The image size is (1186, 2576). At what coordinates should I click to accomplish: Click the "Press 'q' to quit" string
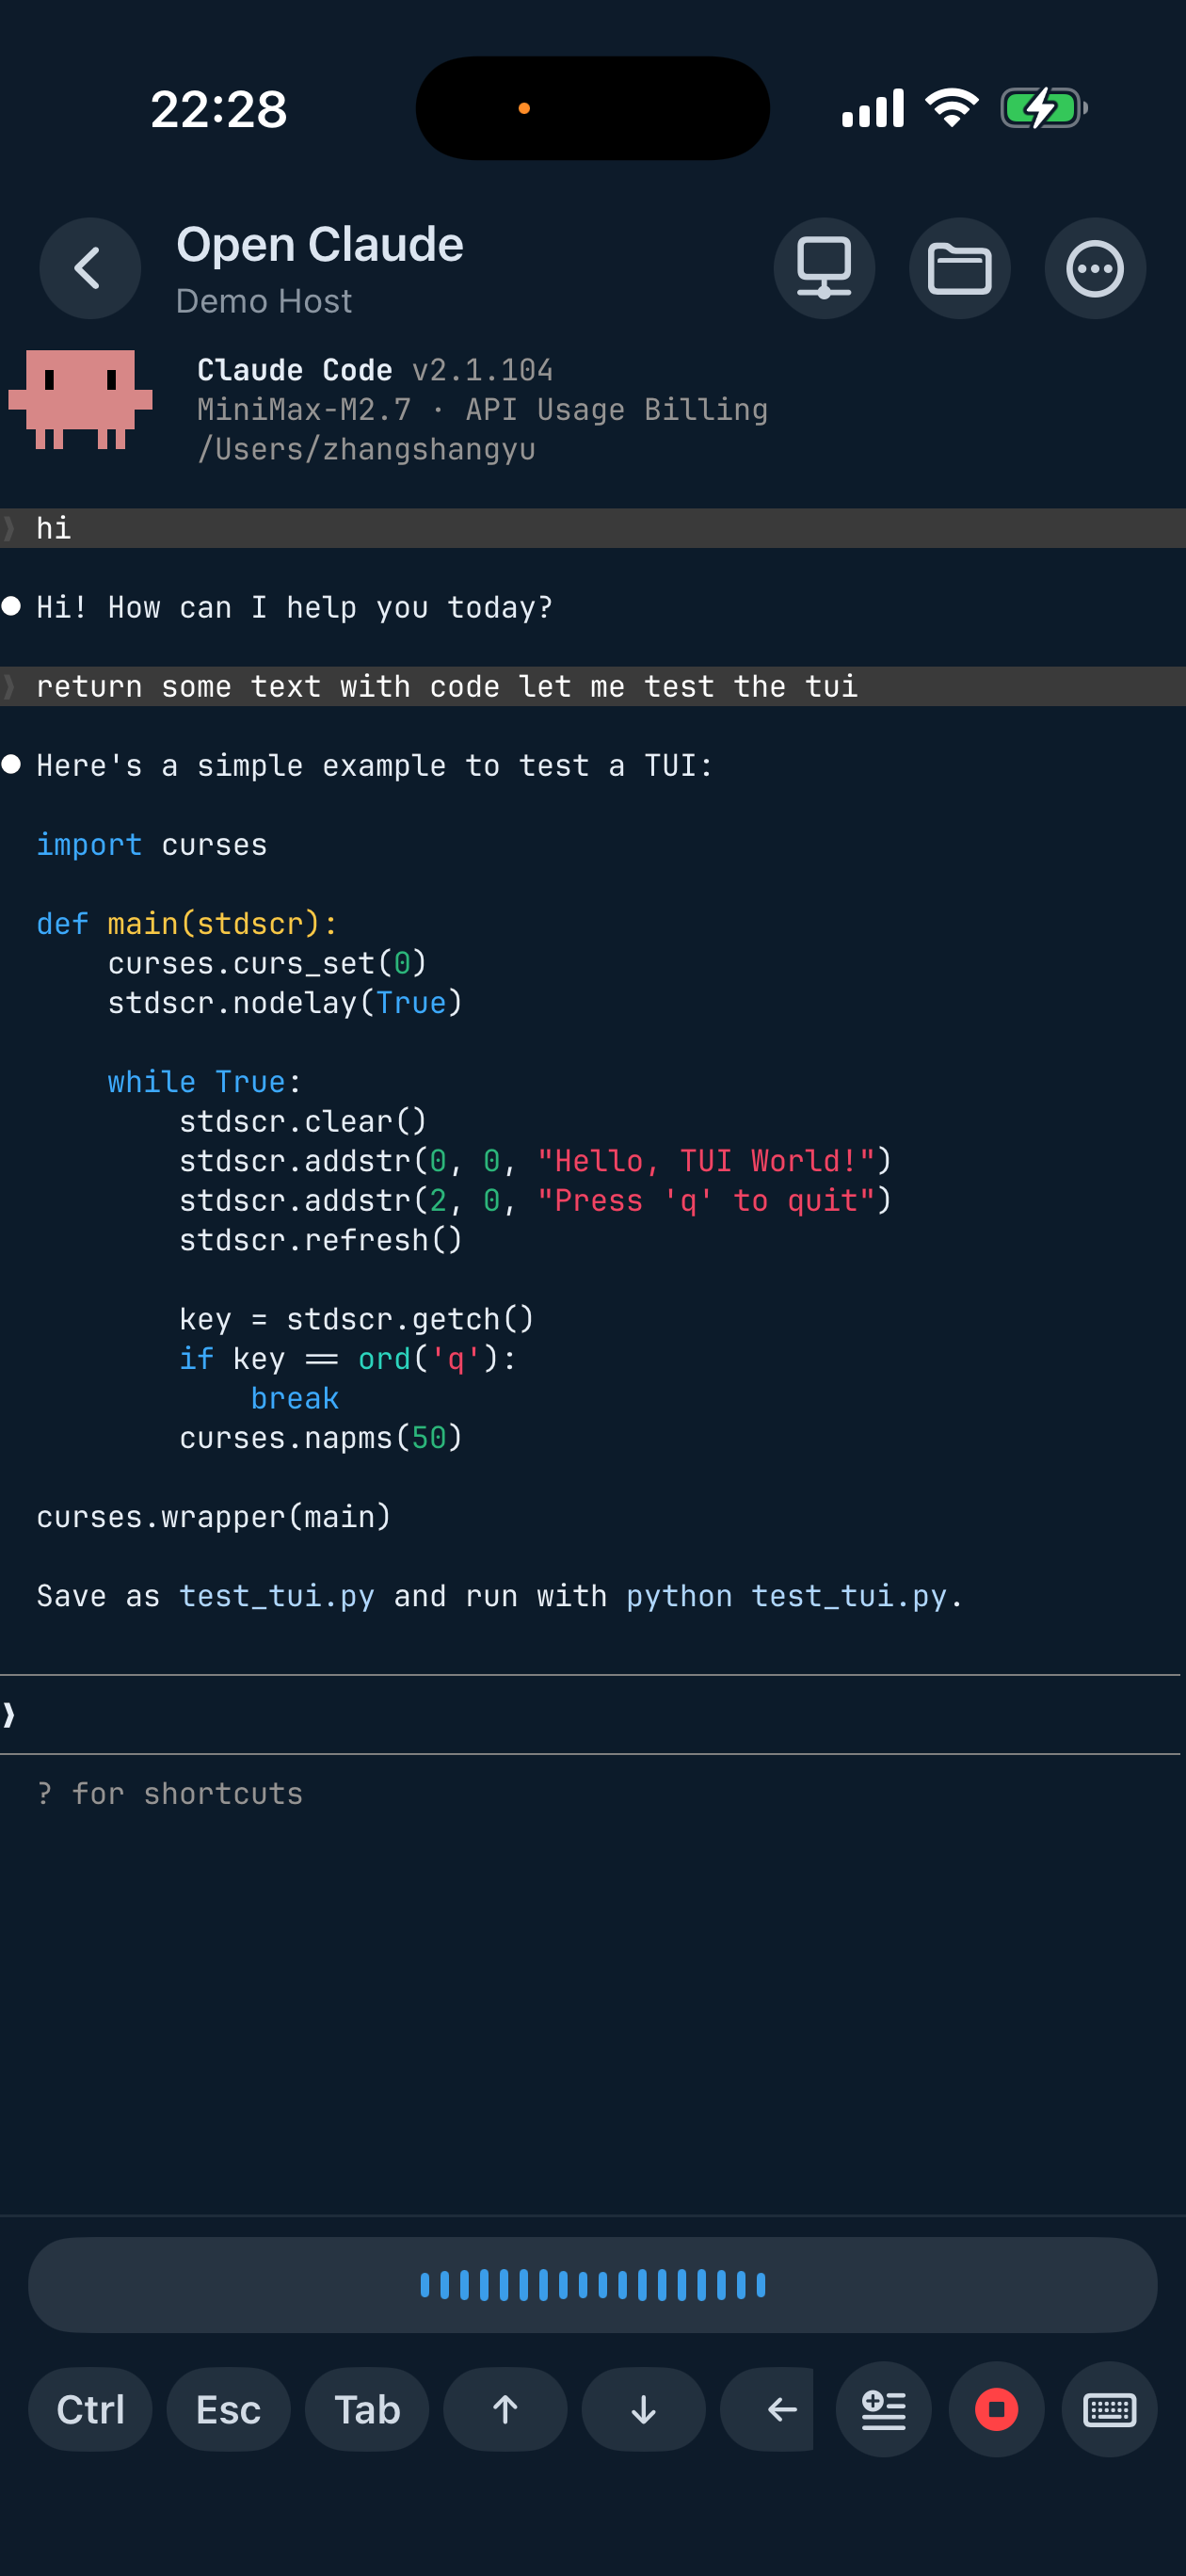706,1200
